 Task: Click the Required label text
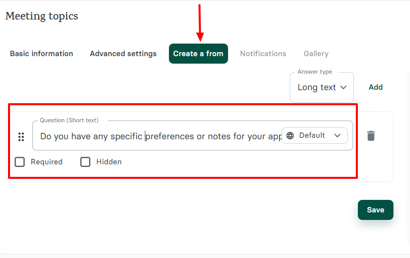pos(47,162)
